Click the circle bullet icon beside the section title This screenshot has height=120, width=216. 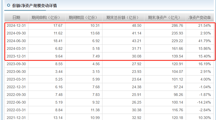[9, 5]
